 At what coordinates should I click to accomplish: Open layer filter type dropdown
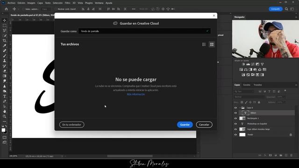pos(244,91)
